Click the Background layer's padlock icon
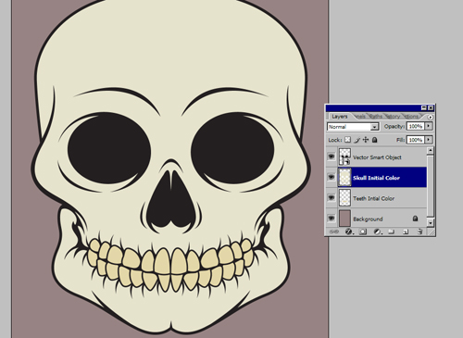Viewport: 463px width, 338px height. [415, 219]
